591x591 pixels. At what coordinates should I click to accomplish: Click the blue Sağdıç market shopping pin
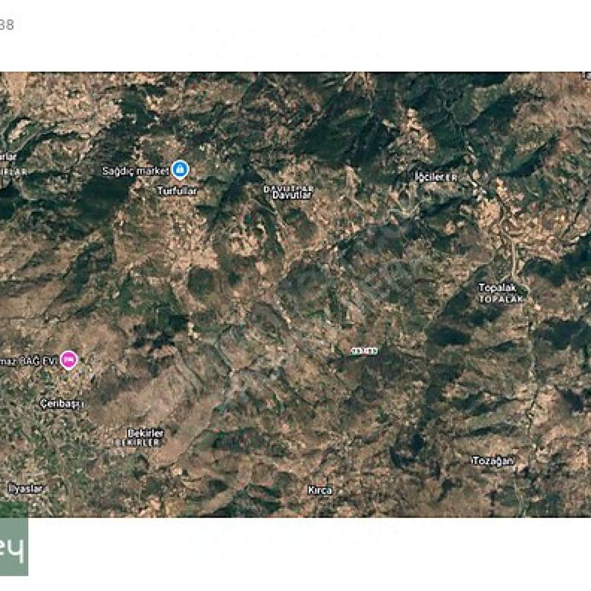180,169
